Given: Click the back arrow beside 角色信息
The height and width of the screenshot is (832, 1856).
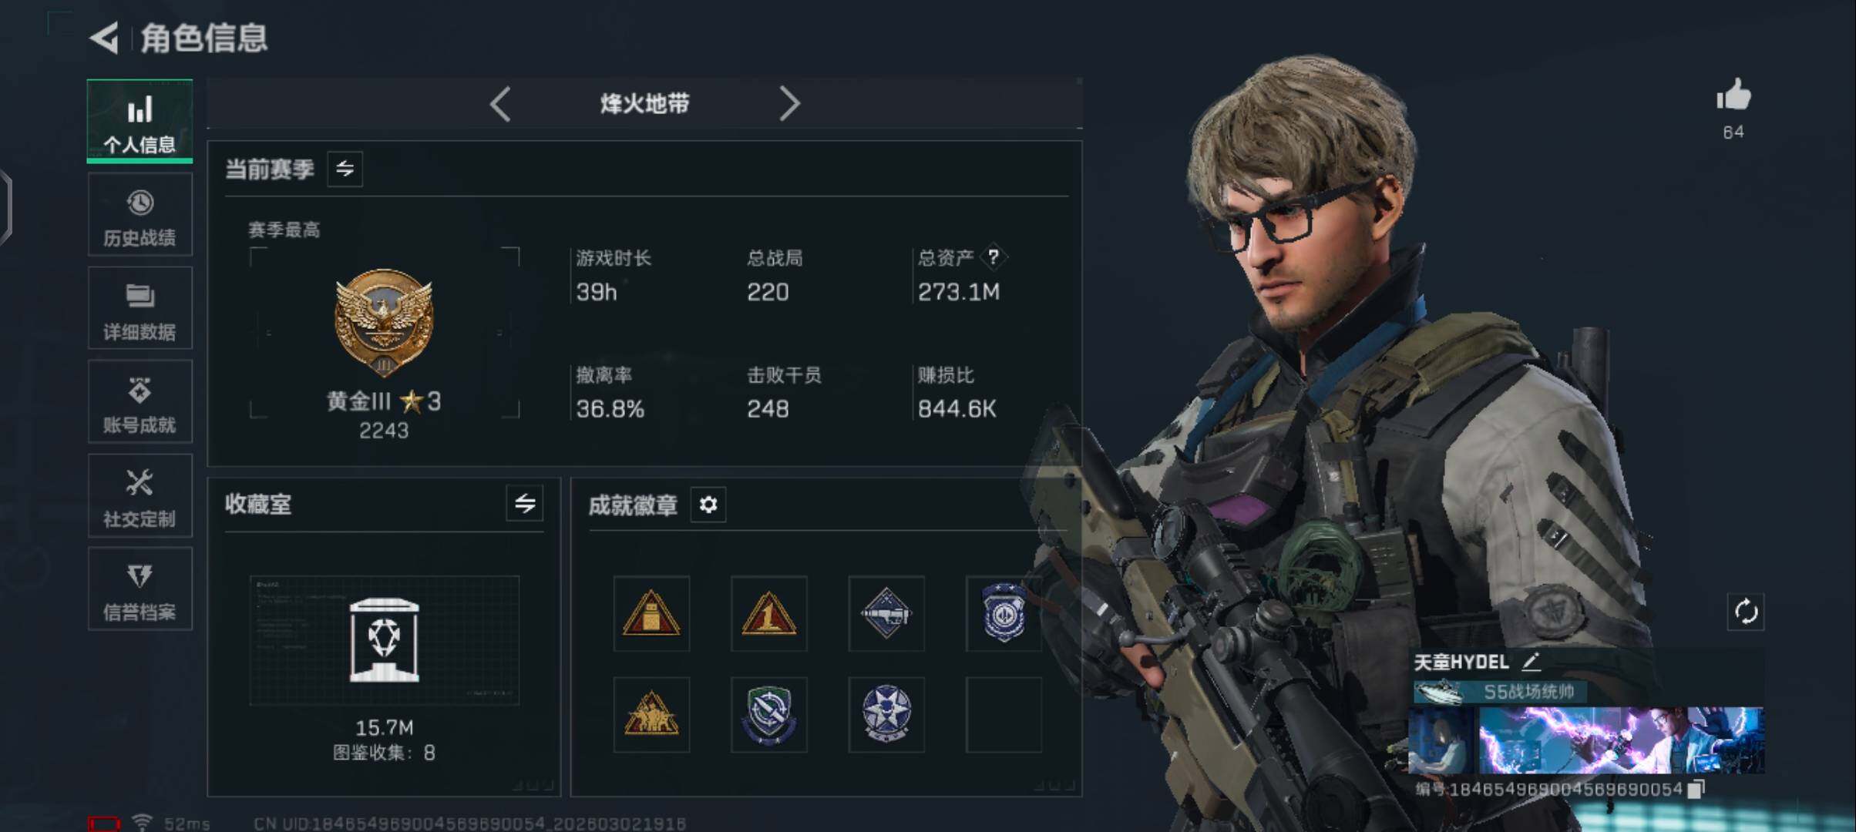Looking at the screenshot, I should (105, 38).
